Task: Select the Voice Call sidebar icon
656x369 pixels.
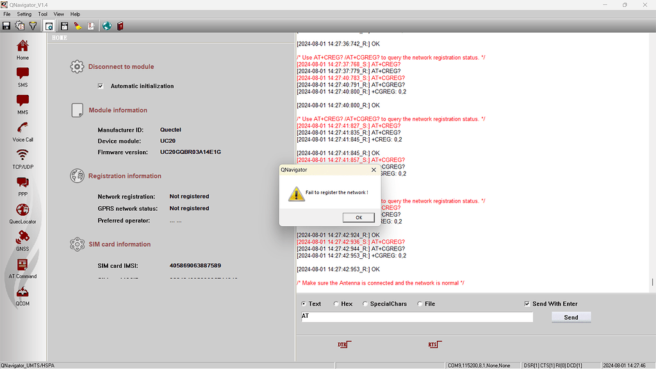Action: click(22, 131)
